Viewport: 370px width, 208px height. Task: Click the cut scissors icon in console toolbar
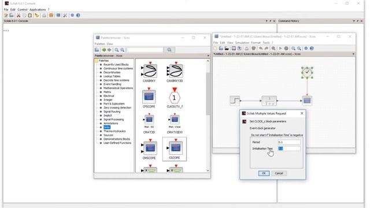(18, 16)
